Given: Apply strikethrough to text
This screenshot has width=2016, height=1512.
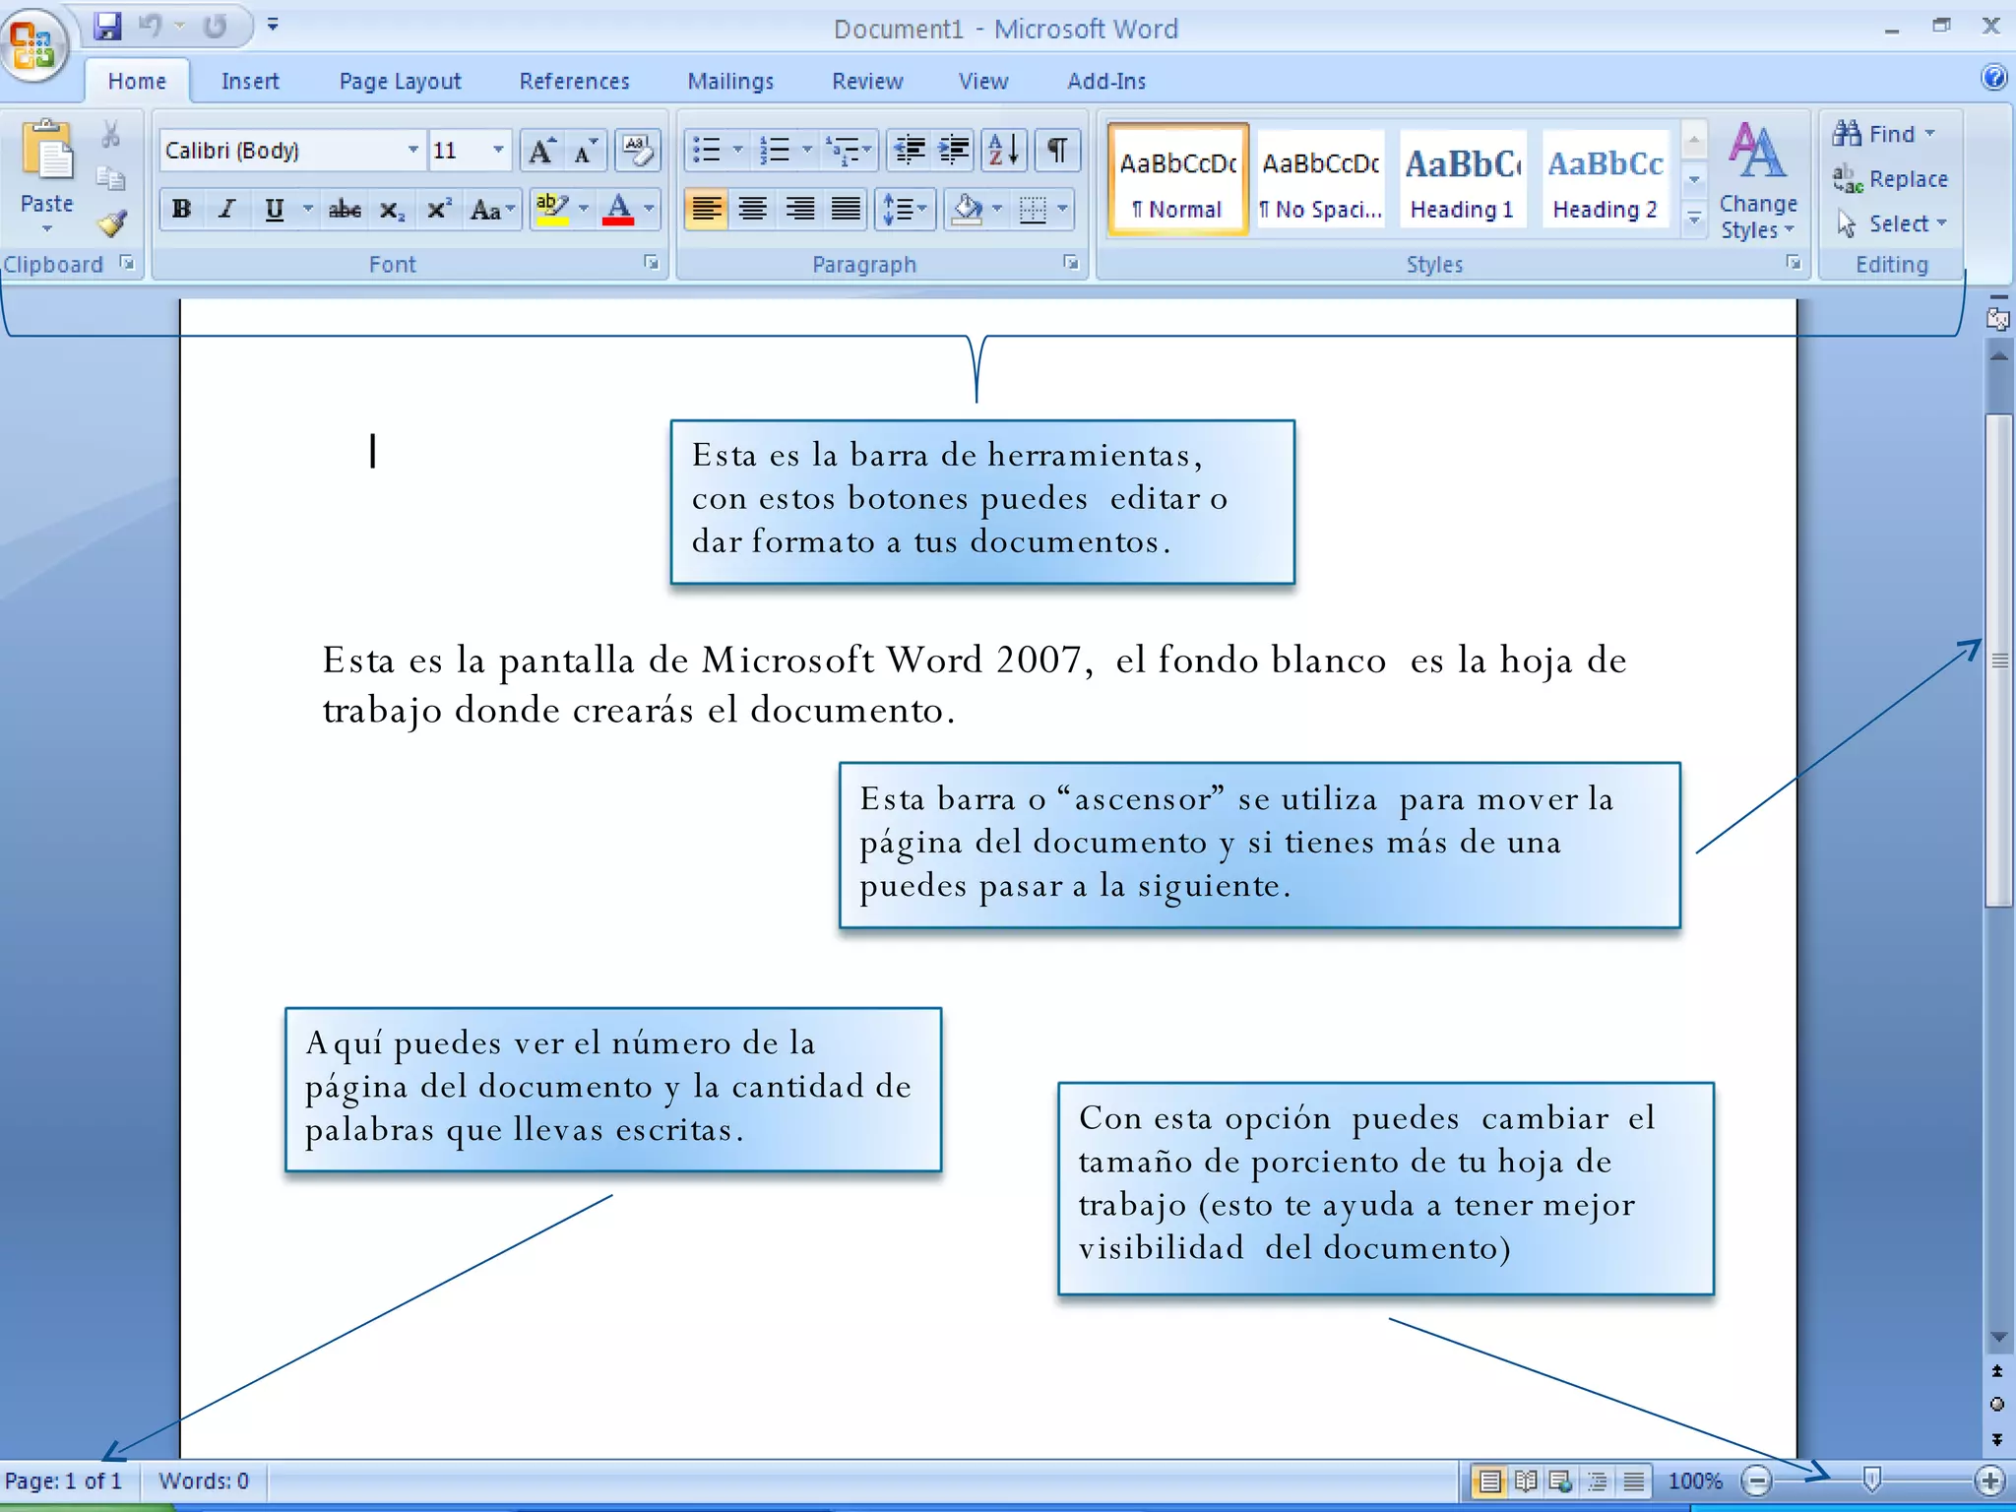Looking at the screenshot, I should coord(345,209).
